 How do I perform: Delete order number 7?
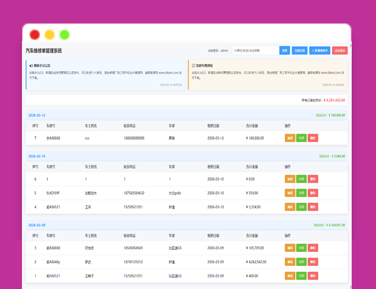pos(312,138)
